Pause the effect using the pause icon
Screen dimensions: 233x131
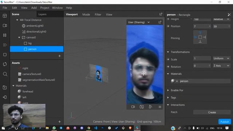tap(5, 35)
